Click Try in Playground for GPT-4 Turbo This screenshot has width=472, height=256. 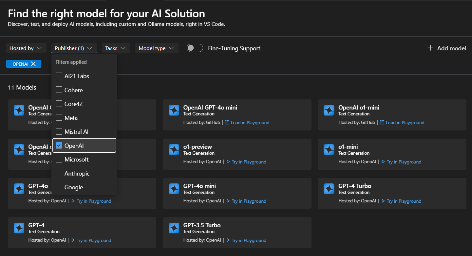pos(404,201)
